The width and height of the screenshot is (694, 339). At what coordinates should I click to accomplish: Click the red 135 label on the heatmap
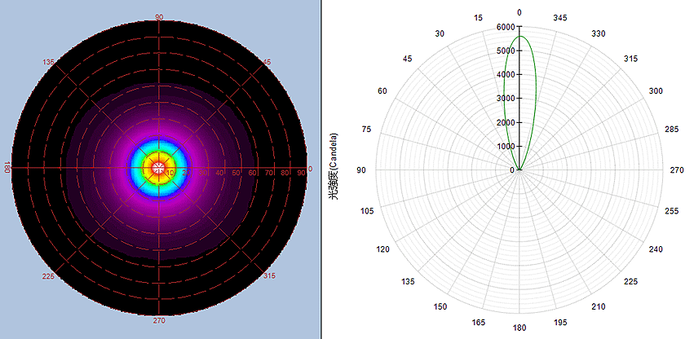tap(48, 62)
